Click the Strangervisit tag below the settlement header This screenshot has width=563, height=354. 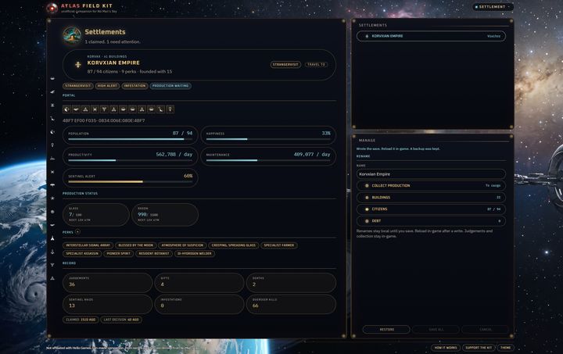pos(78,86)
